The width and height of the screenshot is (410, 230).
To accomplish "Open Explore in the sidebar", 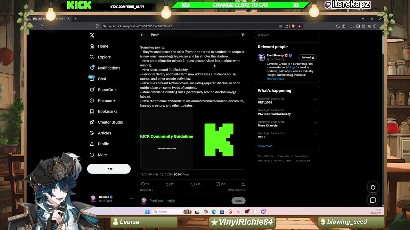I will [x=101, y=57].
